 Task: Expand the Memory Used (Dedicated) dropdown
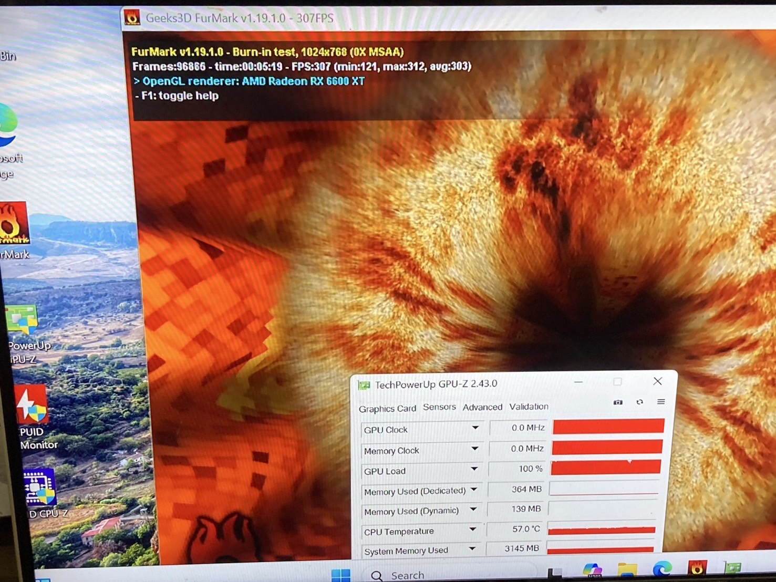click(x=473, y=490)
